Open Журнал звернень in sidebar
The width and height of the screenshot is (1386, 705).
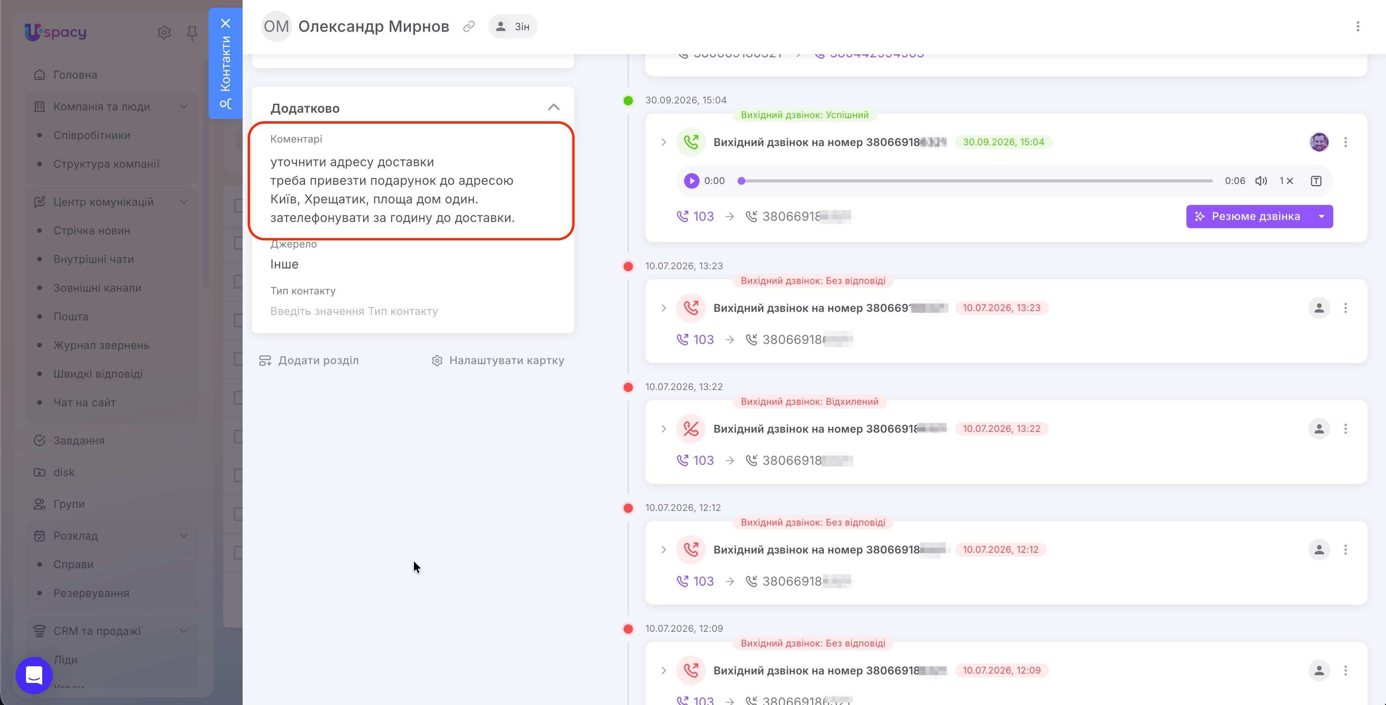tap(101, 345)
